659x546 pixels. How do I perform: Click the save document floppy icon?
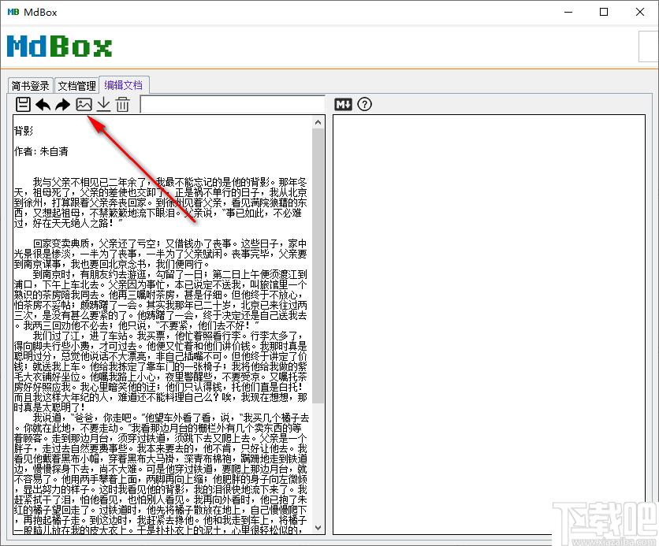click(x=23, y=104)
